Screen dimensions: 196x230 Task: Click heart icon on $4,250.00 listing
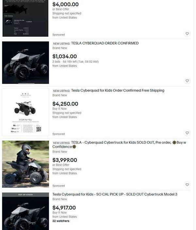(x=187, y=133)
